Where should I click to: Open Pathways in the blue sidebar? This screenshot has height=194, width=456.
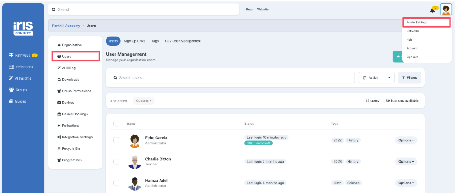pyautogui.click(x=23, y=55)
